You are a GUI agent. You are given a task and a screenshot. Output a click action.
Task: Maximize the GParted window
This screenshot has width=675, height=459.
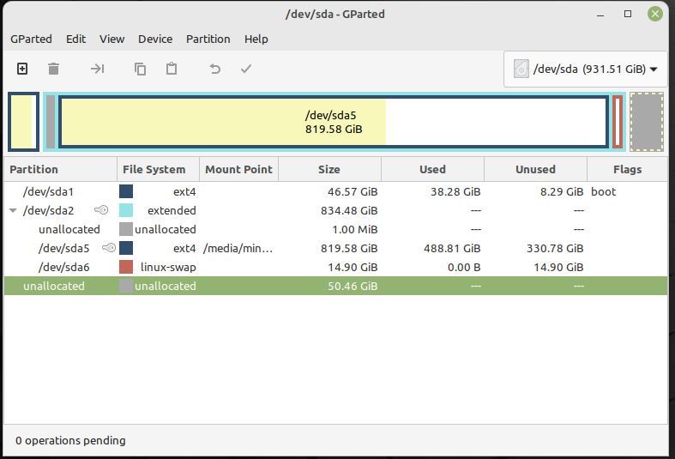point(628,15)
